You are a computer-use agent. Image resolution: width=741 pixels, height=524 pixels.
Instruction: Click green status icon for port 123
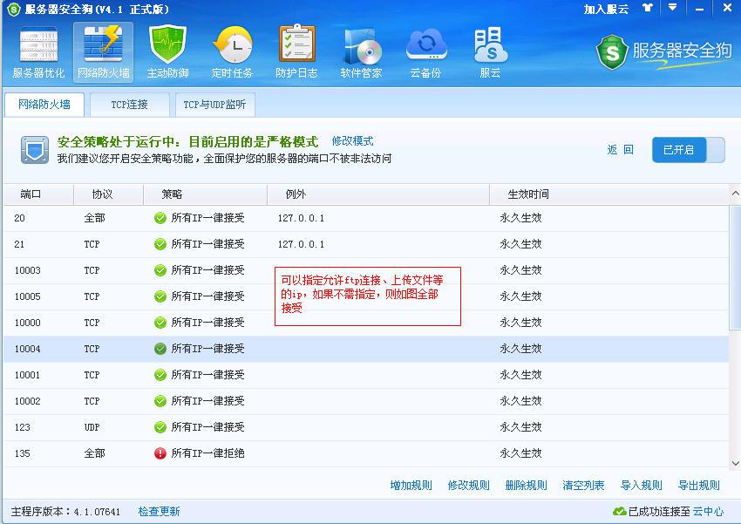tap(160, 427)
